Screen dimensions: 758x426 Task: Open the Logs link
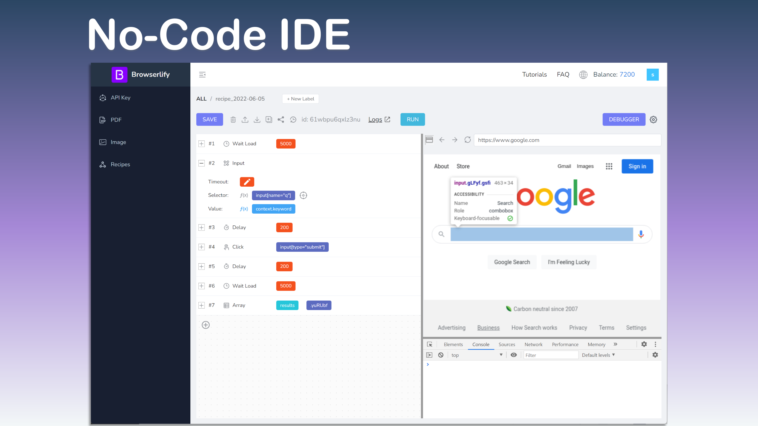pos(379,120)
